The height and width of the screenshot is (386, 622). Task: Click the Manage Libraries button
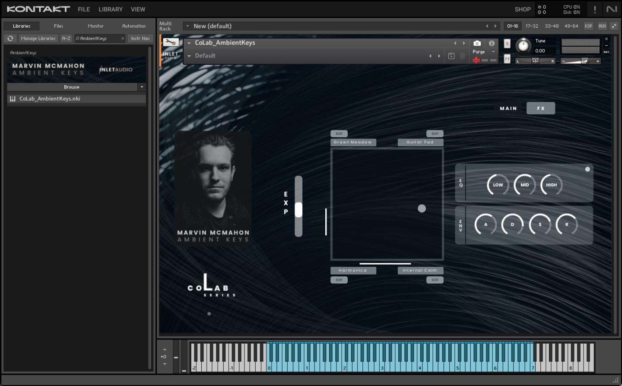[38, 38]
